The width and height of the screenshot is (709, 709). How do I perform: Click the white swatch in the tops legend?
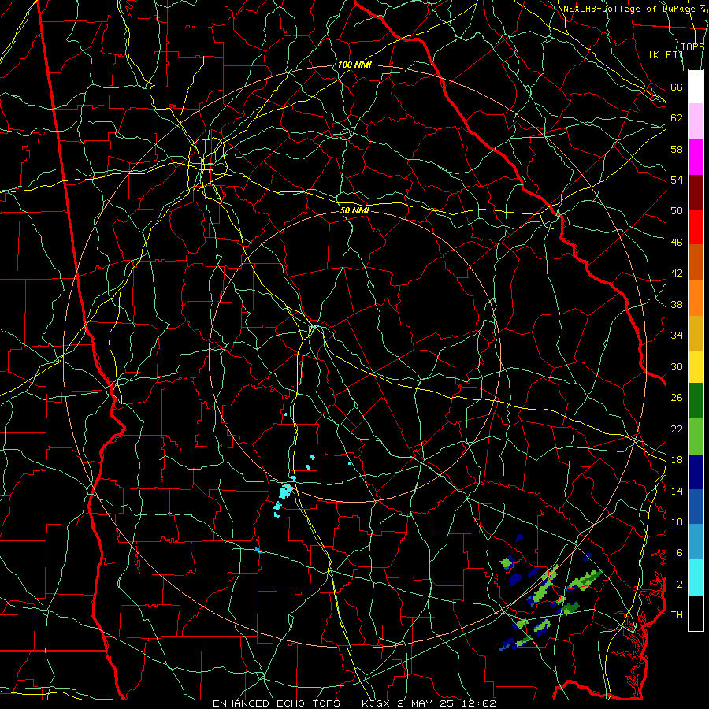pyautogui.click(x=696, y=87)
